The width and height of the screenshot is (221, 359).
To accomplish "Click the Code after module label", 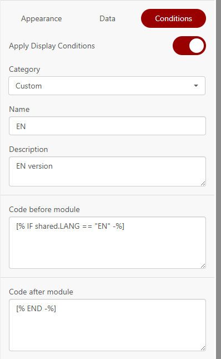I will click(x=41, y=292).
